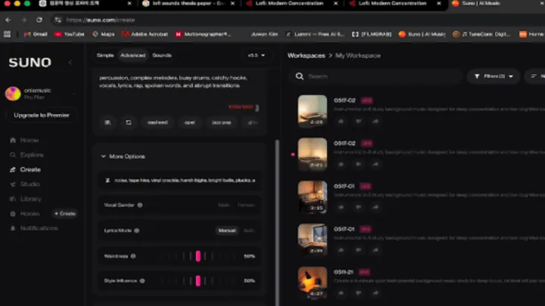Image resolution: width=545 pixels, height=306 pixels.
Task: Like the lower 0517-01 song
Action: (x=341, y=250)
